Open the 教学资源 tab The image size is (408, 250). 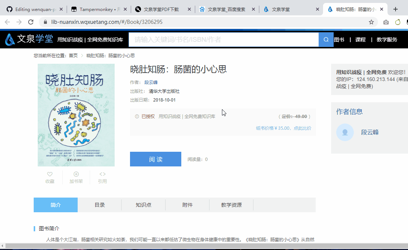pyautogui.click(x=231, y=205)
